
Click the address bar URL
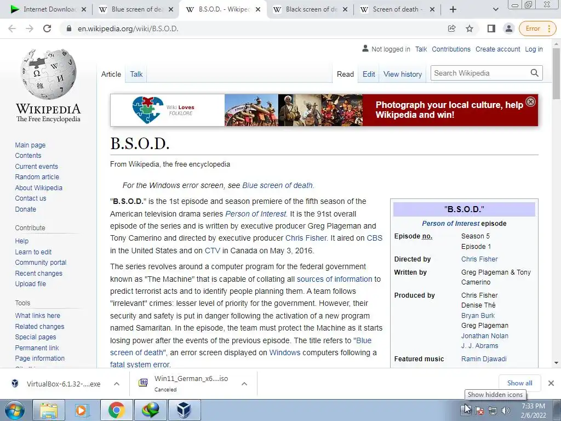pyautogui.click(x=128, y=29)
